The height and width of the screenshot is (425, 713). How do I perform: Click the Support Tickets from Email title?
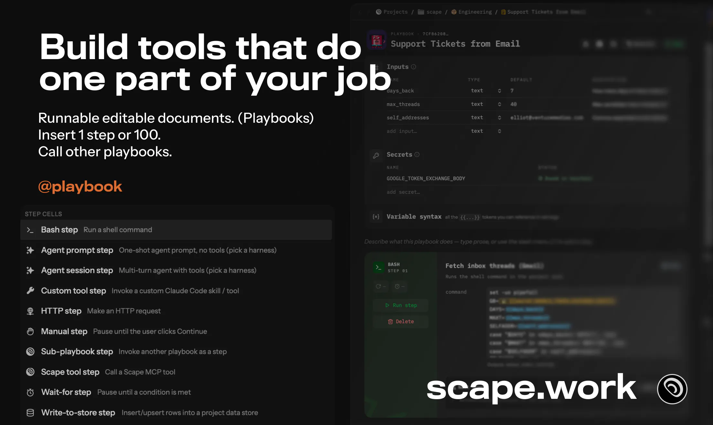click(x=455, y=44)
